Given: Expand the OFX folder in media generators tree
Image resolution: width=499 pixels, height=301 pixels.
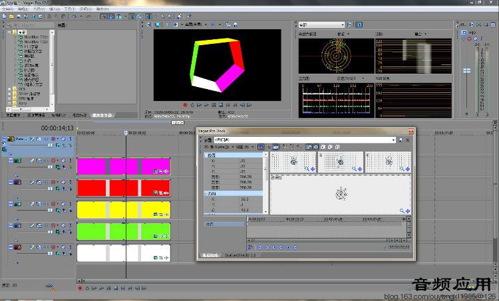Looking at the screenshot, I should pyautogui.click(x=9, y=89).
